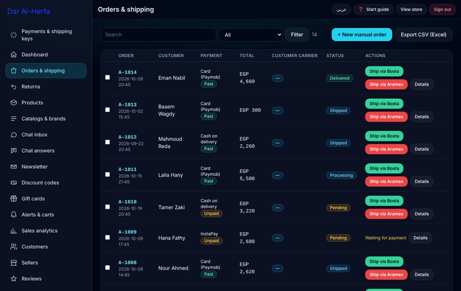Ship order A-1010 via Aramex

pos(386,214)
